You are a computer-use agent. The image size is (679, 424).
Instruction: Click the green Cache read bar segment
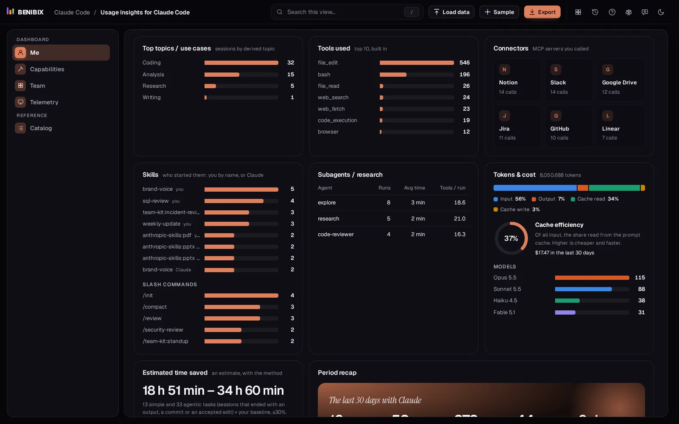coord(614,188)
